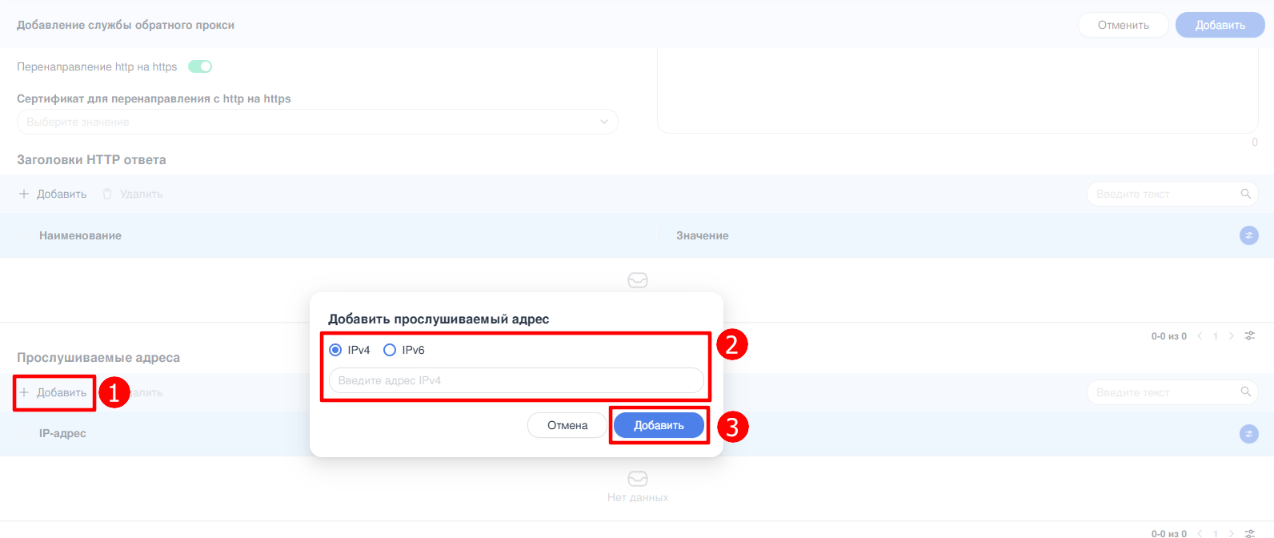Go to previous page in headers table

click(1200, 336)
